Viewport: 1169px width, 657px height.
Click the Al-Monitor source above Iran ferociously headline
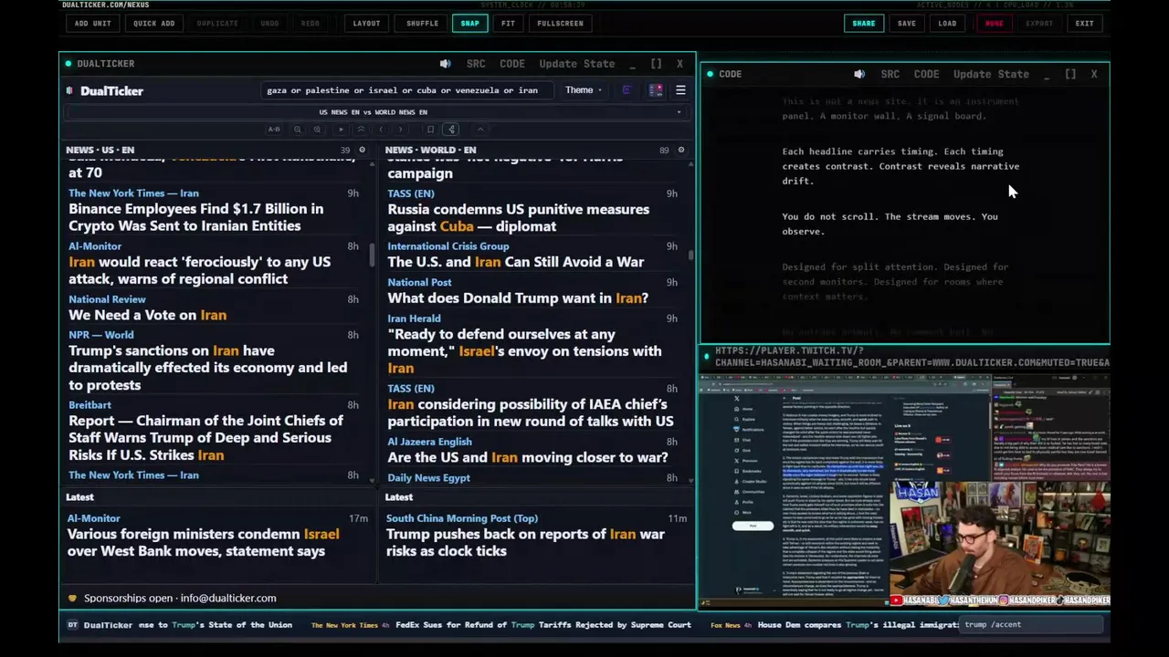tap(95, 246)
